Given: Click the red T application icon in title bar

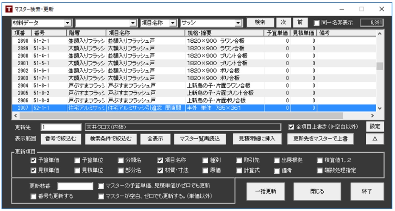Looking at the screenshot, I should click(x=9, y=9).
